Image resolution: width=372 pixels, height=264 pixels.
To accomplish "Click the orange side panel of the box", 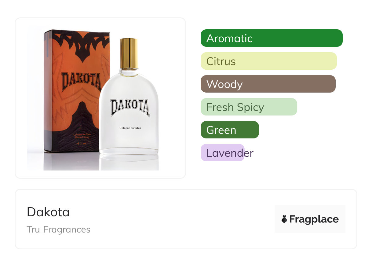I will tap(48, 89).
